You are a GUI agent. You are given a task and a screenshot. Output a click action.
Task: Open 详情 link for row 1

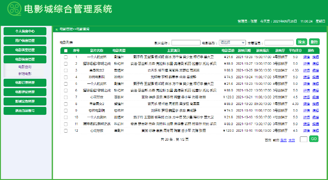tap(306, 57)
